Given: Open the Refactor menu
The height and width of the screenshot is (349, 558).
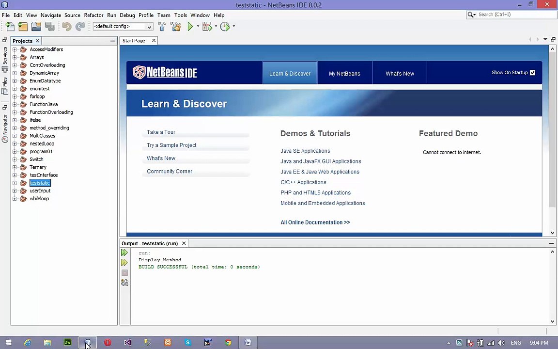Looking at the screenshot, I should pos(93,16).
